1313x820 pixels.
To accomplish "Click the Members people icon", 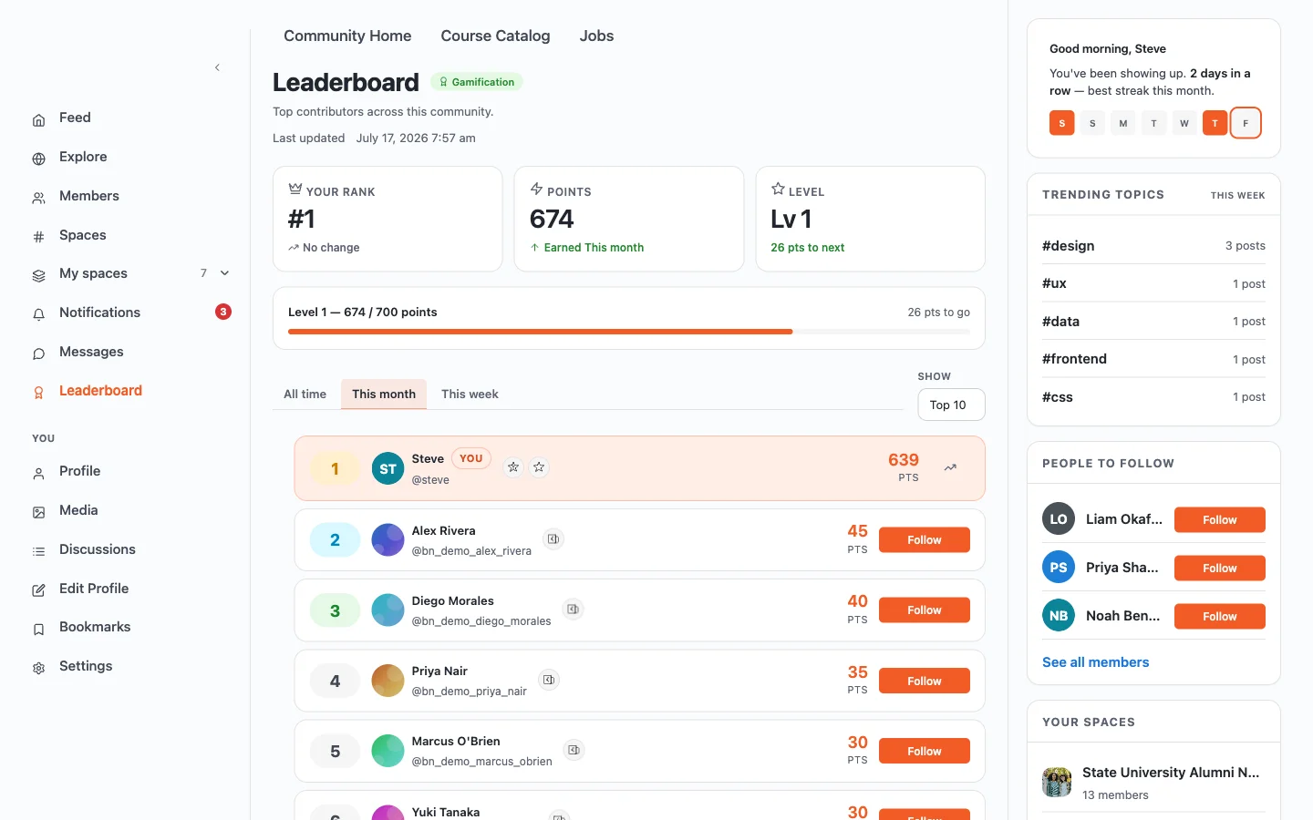I will 38,198.
